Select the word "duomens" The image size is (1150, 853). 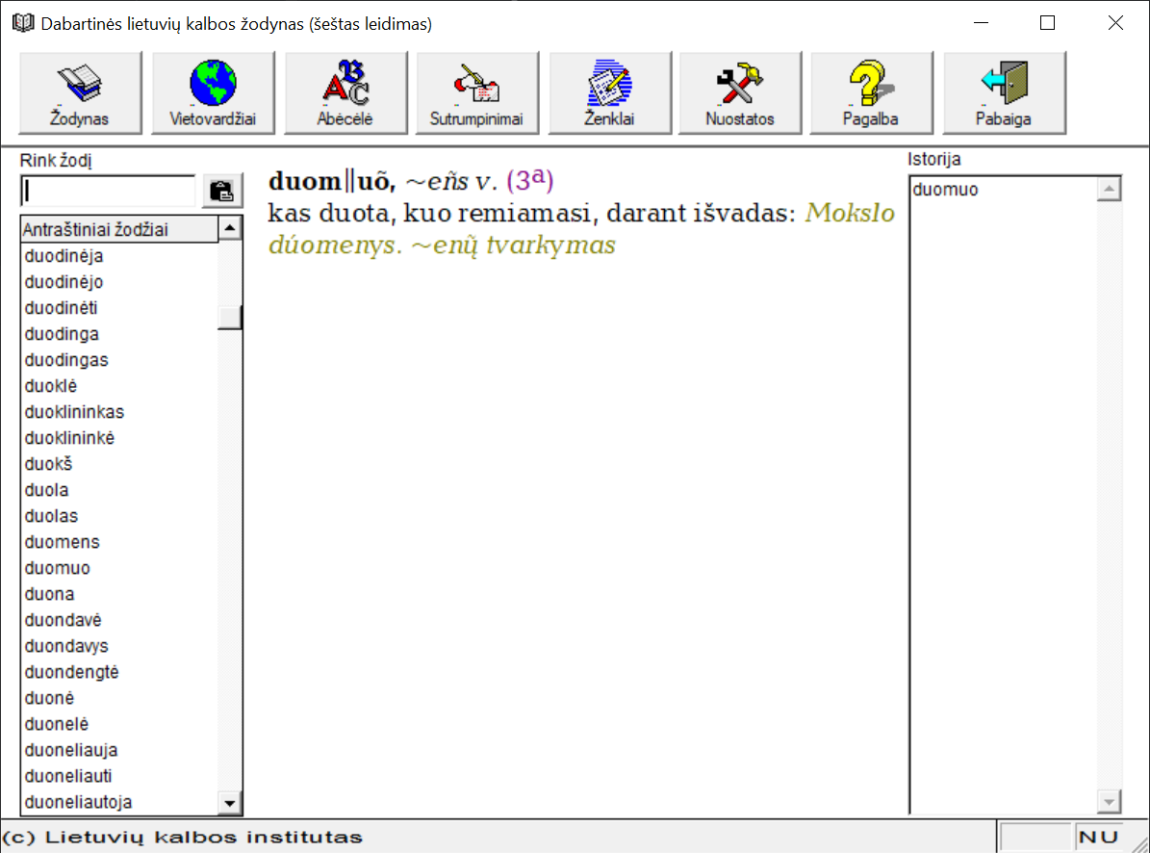coord(63,542)
